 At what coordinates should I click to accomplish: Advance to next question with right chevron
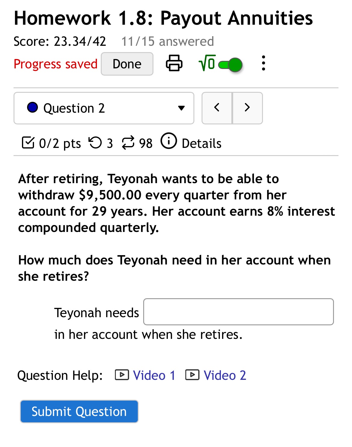[x=247, y=108]
